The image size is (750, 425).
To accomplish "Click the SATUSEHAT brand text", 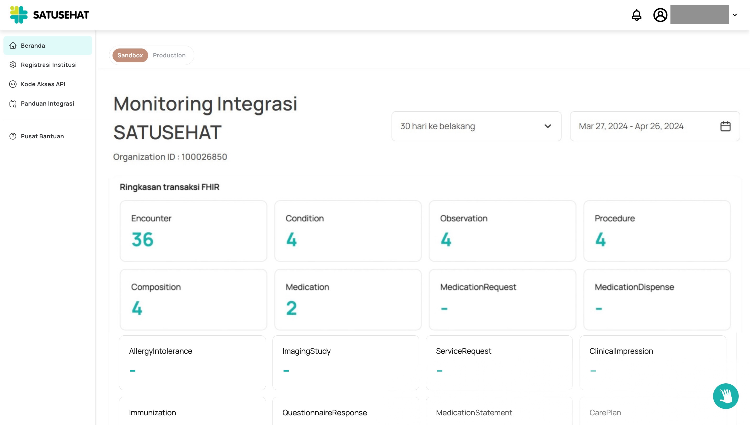I will tap(61, 15).
